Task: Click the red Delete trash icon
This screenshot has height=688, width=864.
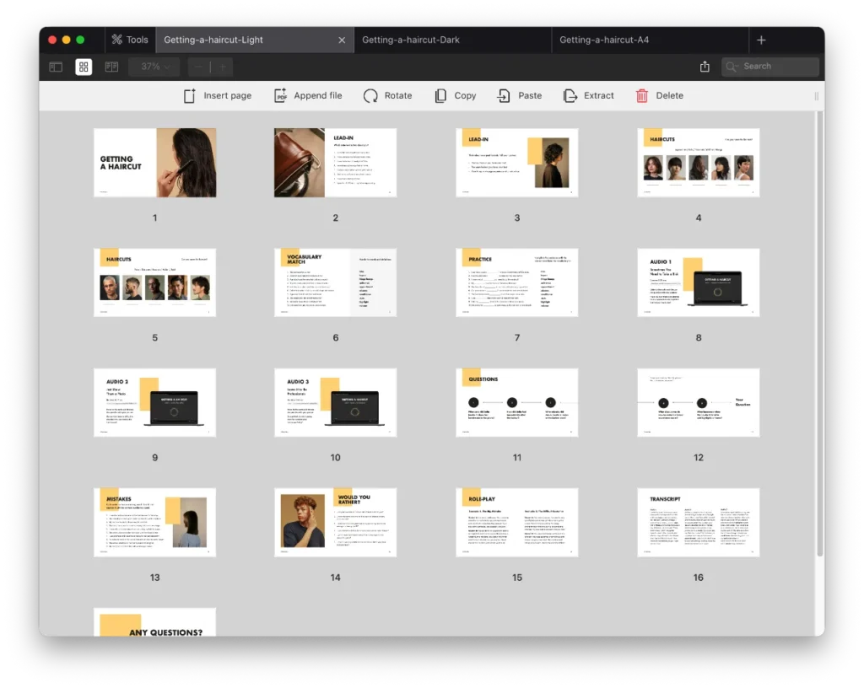Action: pos(642,96)
